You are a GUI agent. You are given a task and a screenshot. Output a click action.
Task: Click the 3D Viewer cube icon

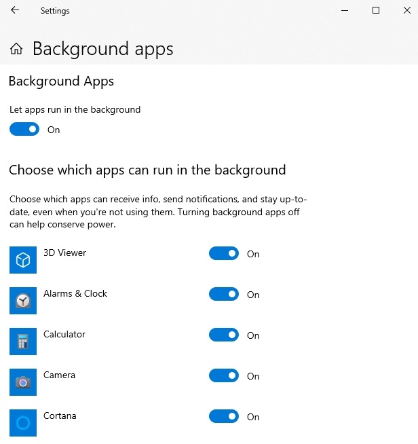tap(23, 259)
